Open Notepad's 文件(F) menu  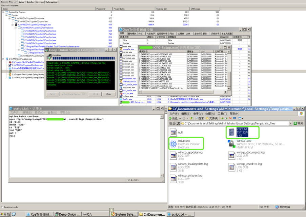[15, 112]
